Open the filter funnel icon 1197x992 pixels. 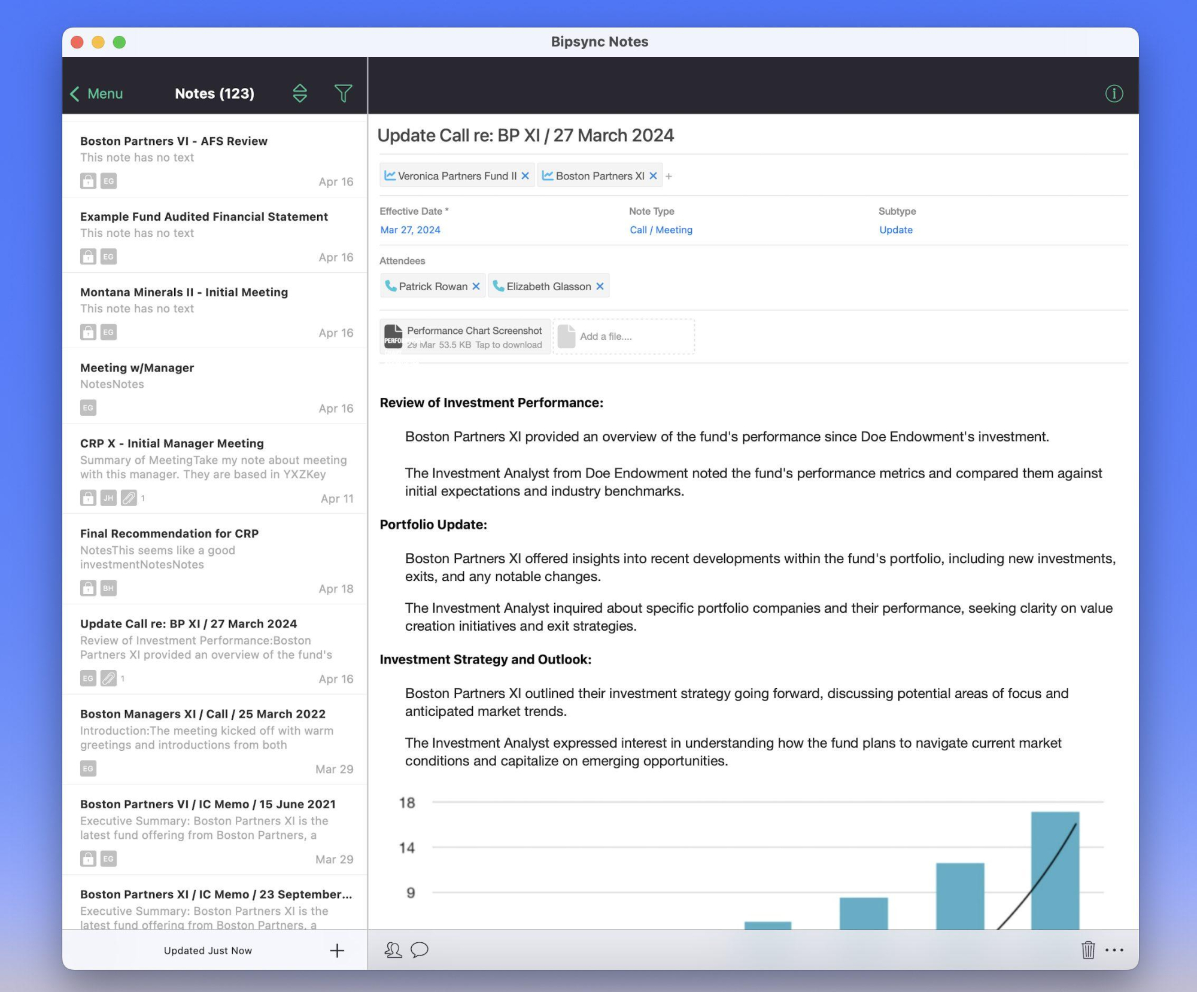[x=343, y=93]
